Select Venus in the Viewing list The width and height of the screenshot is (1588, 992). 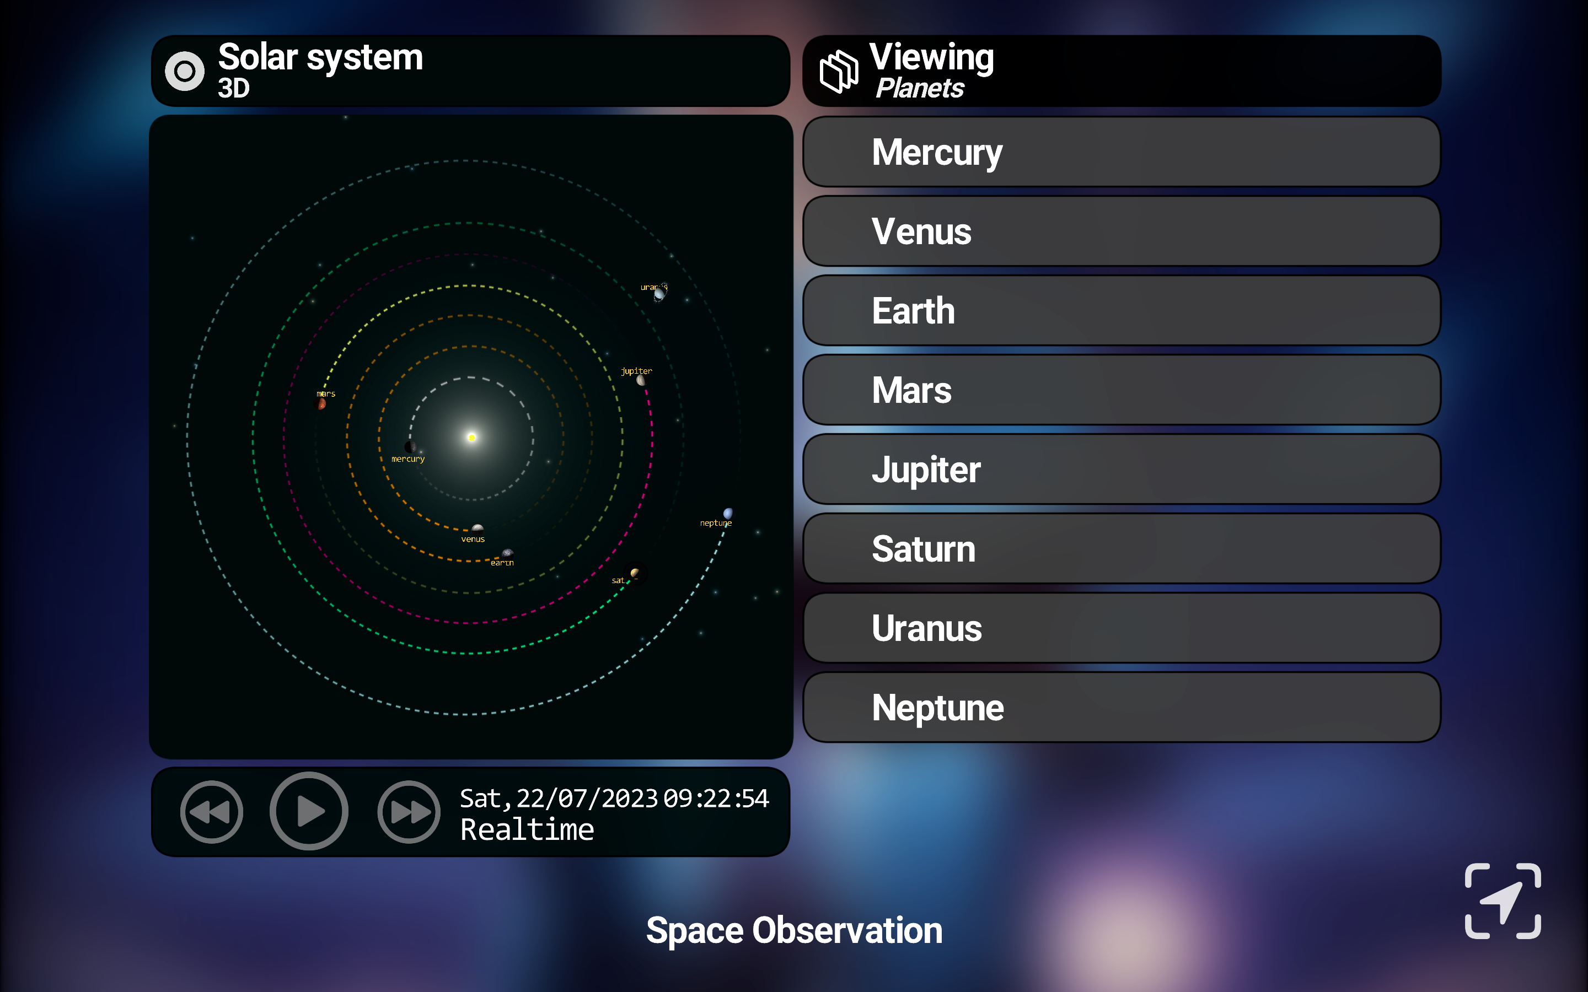pyautogui.click(x=1122, y=231)
